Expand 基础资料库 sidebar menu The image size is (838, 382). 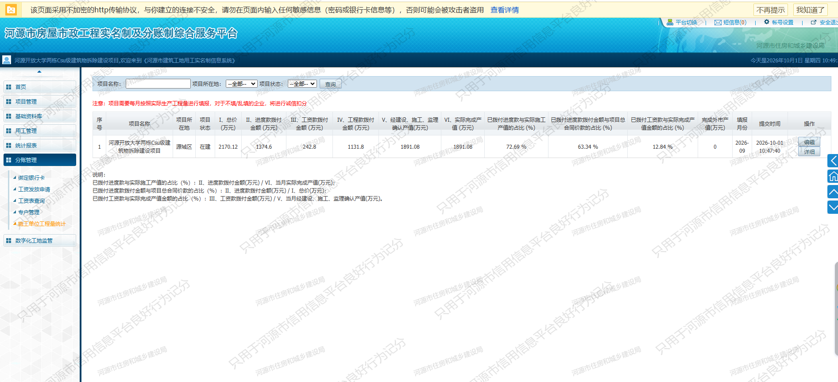click(40, 116)
